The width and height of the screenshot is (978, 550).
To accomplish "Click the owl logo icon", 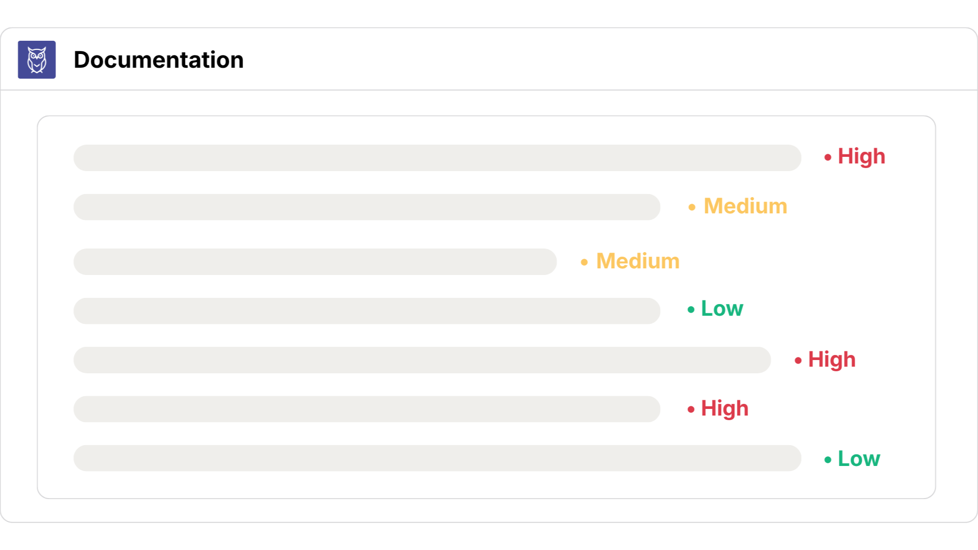I will pos(37,60).
